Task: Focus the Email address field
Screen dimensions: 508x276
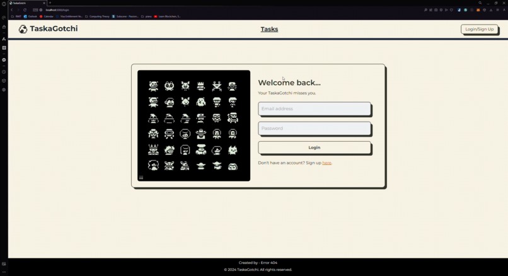Action: point(315,109)
